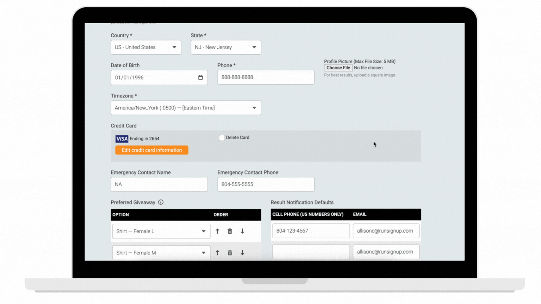Click the Emergency Contact Name field
This screenshot has width=541, height=304.
click(x=159, y=184)
